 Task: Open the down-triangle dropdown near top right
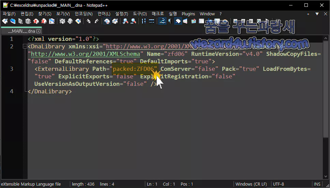(x=317, y=14)
